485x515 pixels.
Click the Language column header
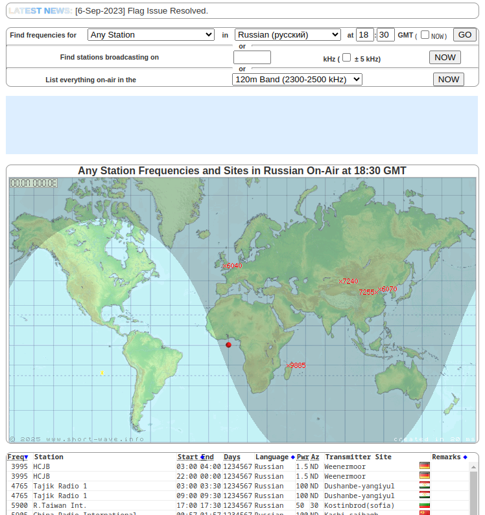272,457
